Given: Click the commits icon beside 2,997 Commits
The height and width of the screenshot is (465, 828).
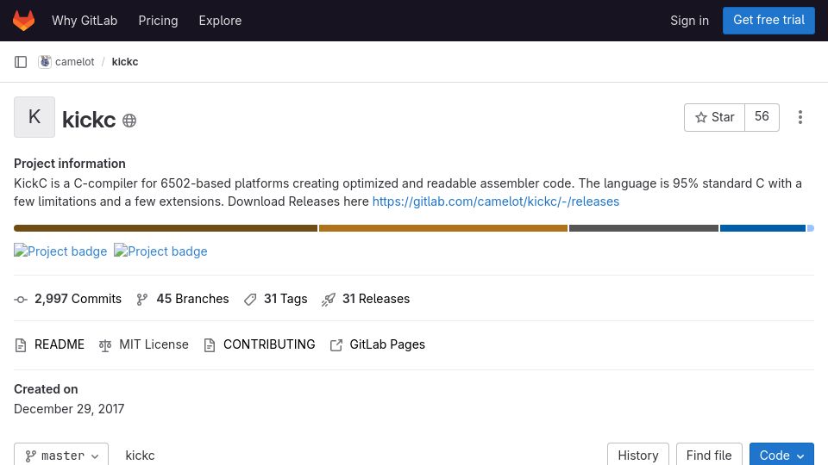Looking at the screenshot, I should coord(21,300).
